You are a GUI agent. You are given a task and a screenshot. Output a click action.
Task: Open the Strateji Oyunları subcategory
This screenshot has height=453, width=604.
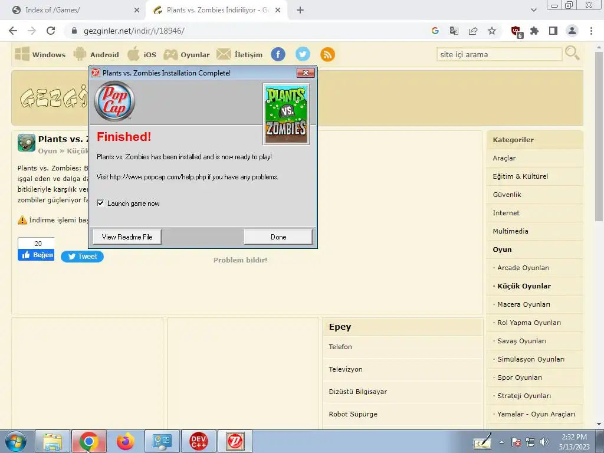point(534,396)
